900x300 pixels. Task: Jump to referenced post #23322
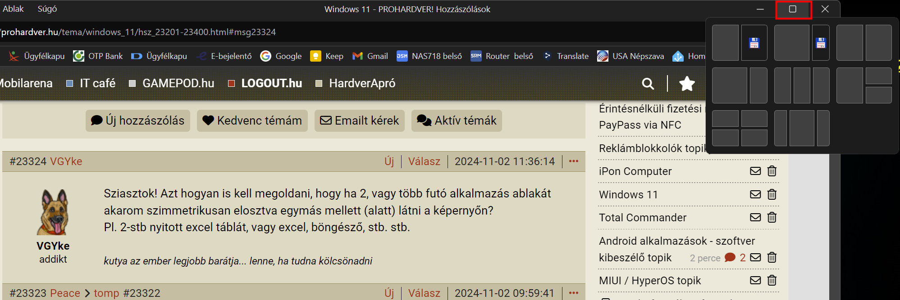[142, 293]
